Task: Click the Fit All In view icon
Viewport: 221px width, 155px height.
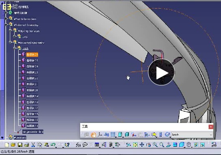Action: [x=135, y=145]
